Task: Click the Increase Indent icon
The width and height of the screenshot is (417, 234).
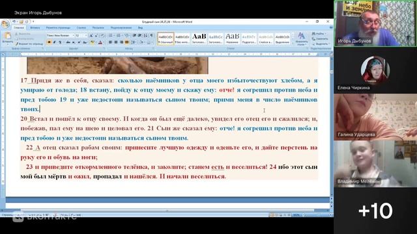Action: 139,35
